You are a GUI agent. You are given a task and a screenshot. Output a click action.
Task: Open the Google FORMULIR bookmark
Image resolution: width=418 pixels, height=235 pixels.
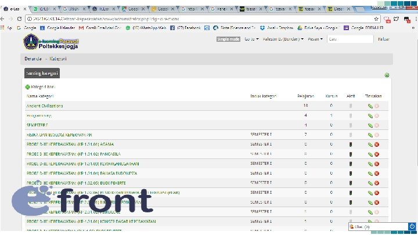(363, 28)
